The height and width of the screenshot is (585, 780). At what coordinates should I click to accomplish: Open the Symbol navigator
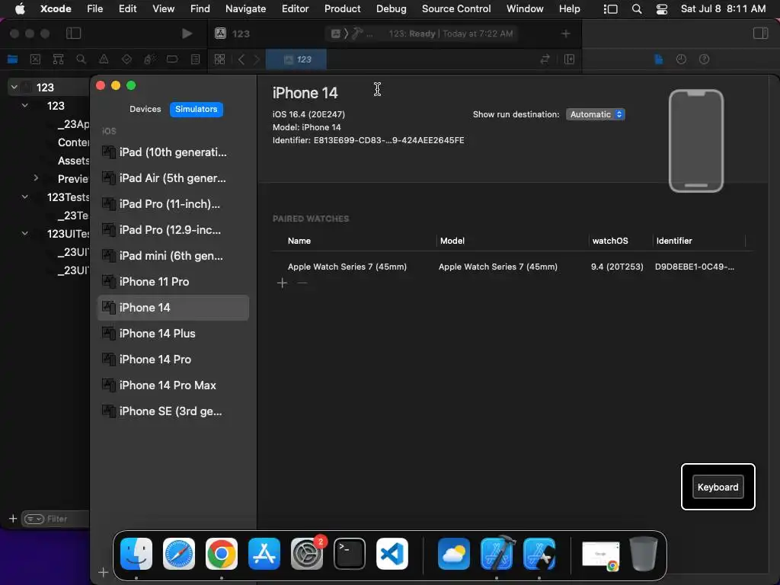coord(58,59)
